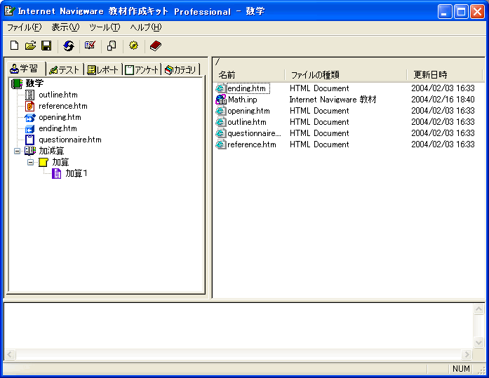The width and height of the screenshot is (489, 378).
Task: Click the output pane scroll left arrow
Action: click(10, 354)
